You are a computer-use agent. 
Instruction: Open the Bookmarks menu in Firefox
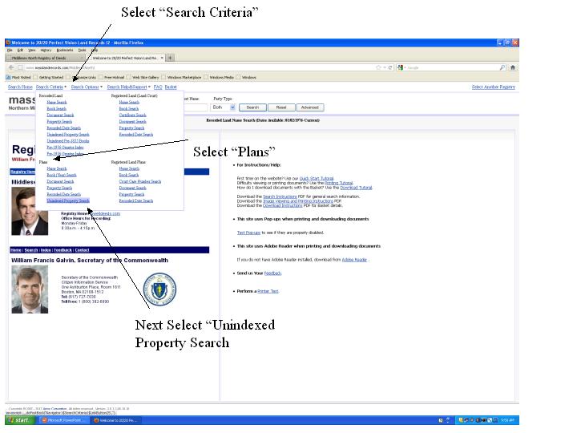65,50
